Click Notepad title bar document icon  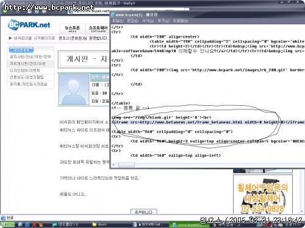(x=113, y=15)
